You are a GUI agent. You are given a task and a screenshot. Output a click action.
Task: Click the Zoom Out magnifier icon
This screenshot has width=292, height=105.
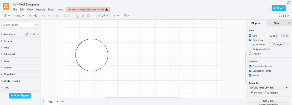36,16
